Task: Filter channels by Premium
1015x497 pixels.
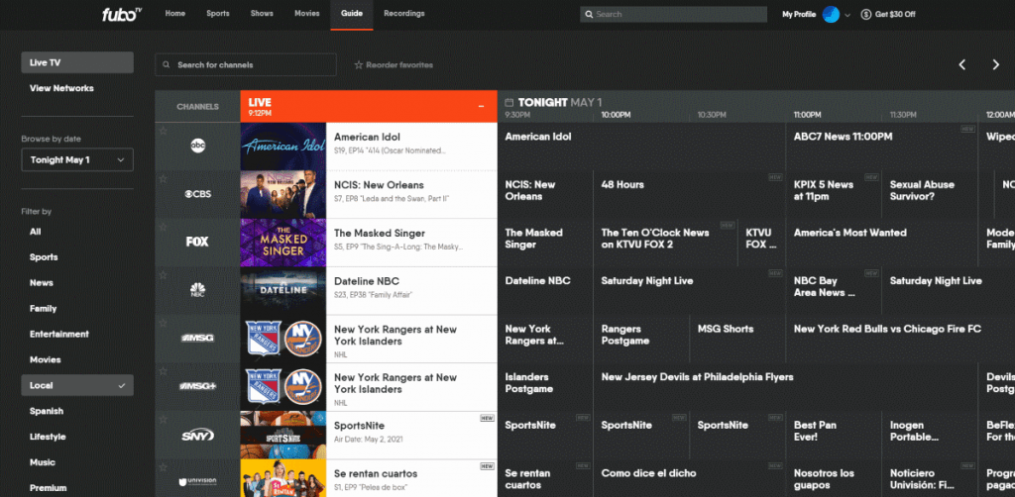Action: [x=48, y=488]
